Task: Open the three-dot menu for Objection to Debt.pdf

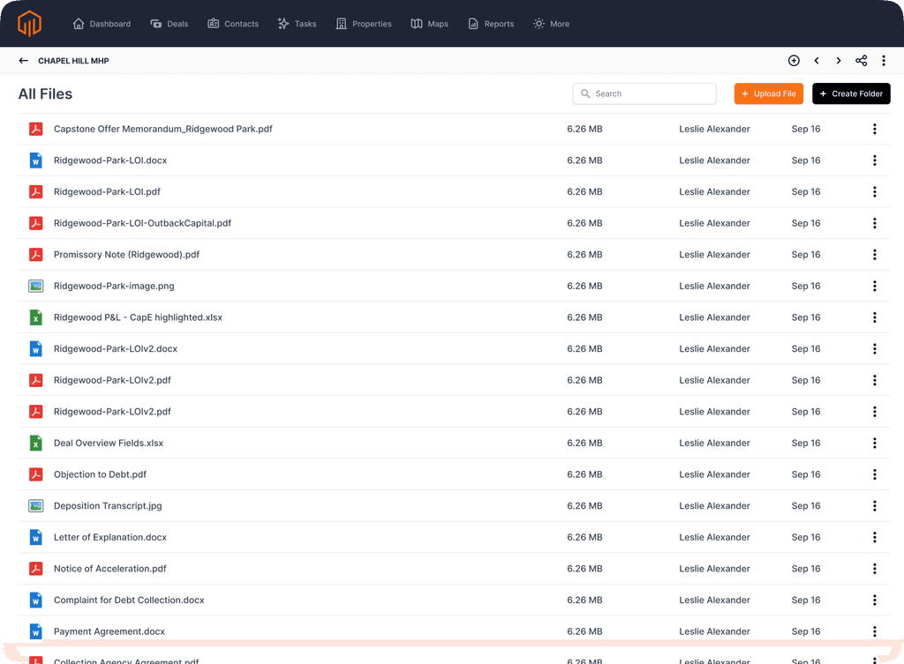Action: (875, 474)
